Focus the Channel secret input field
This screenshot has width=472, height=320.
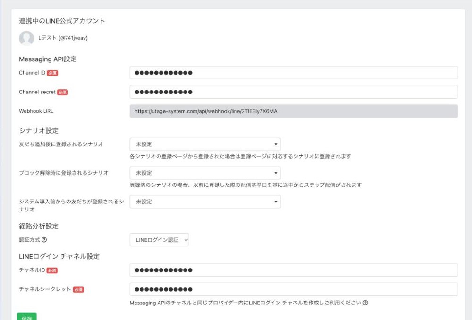click(294, 92)
